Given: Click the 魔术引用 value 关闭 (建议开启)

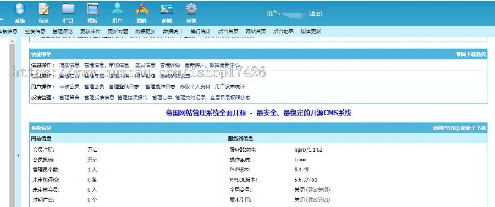Looking at the screenshot, I should point(312,200).
